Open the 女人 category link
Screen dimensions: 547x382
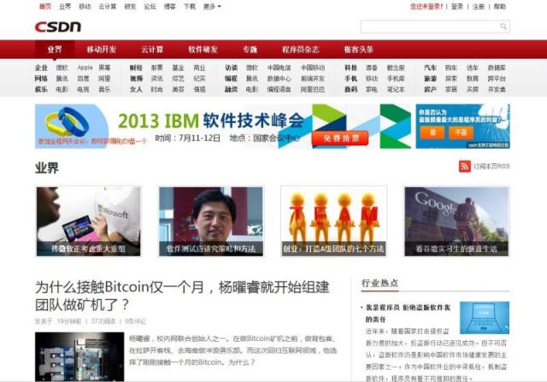136,90
